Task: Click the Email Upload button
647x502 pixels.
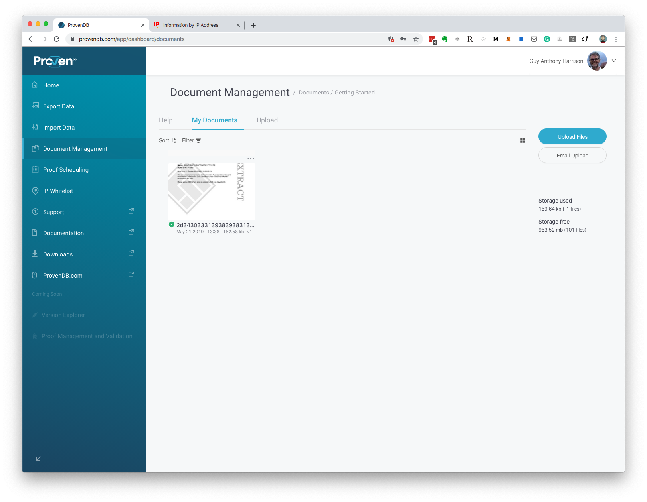Action: (x=572, y=155)
